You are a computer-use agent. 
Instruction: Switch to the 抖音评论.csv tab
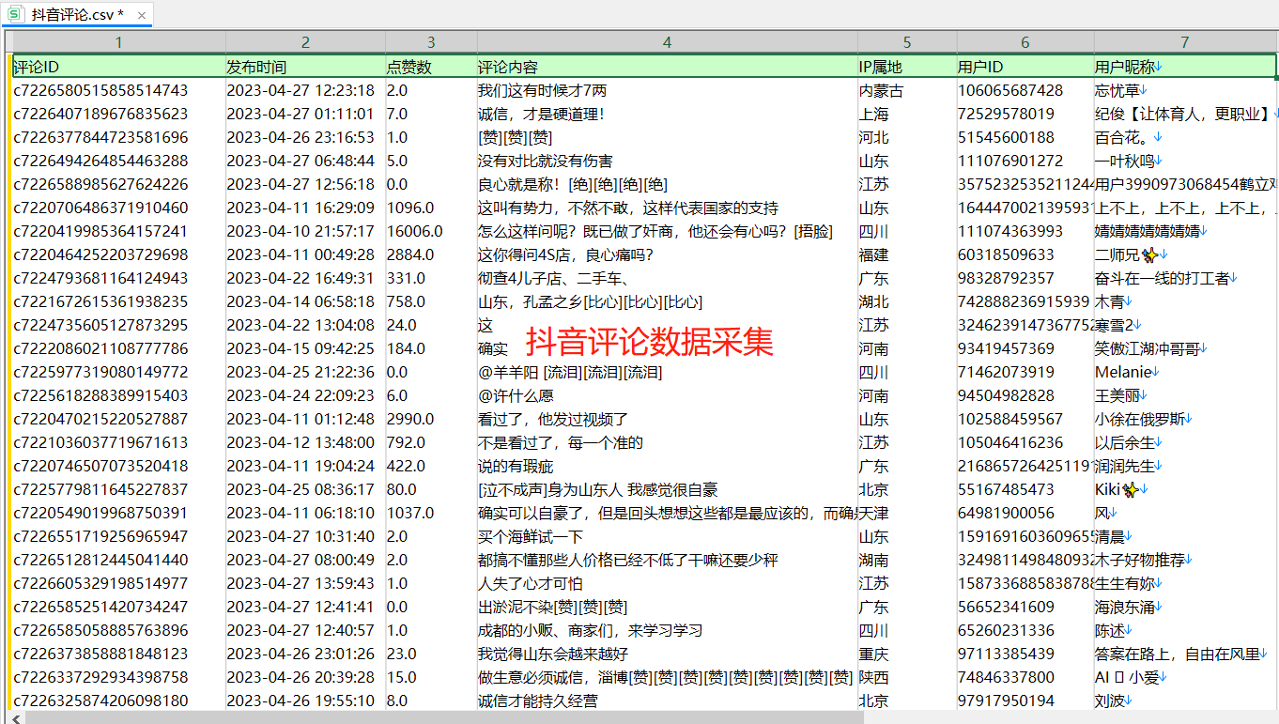point(77,15)
